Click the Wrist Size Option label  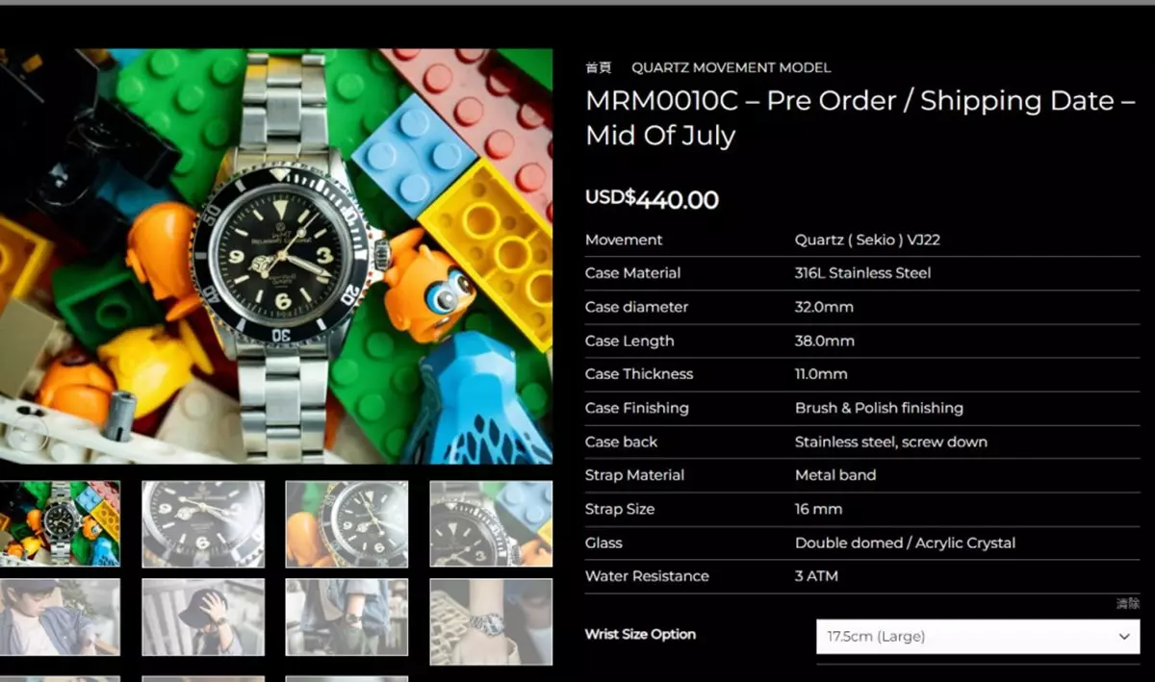point(640,634)
